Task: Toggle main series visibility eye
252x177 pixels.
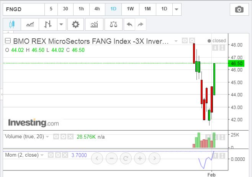Action: pos(185,41)
